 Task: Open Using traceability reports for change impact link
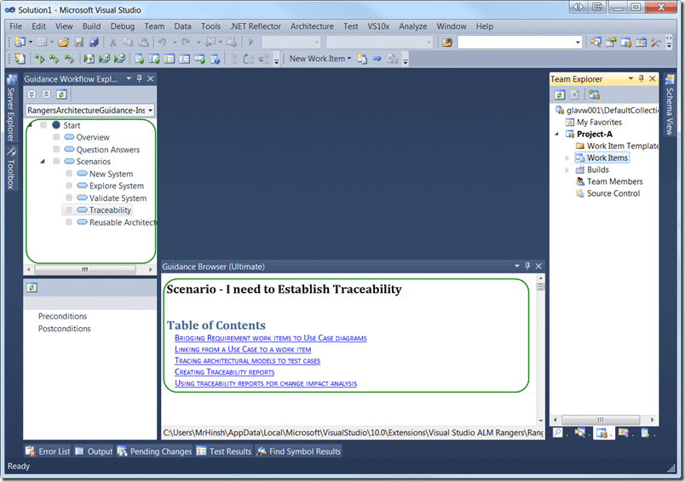[266, 383]
